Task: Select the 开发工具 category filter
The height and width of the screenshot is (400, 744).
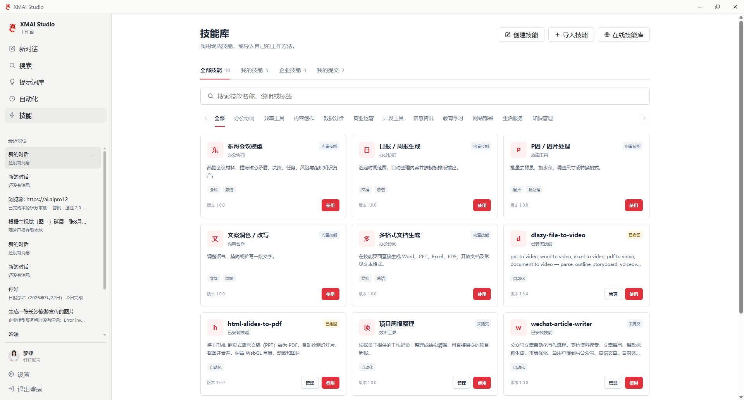Action: [x=393, y=118]
